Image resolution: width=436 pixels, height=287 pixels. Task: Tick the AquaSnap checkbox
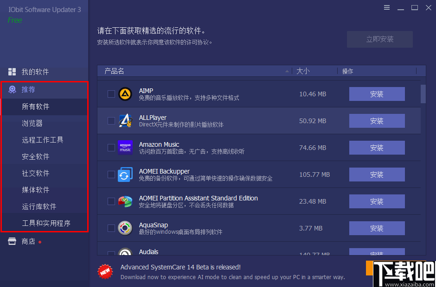pos(111,228)
